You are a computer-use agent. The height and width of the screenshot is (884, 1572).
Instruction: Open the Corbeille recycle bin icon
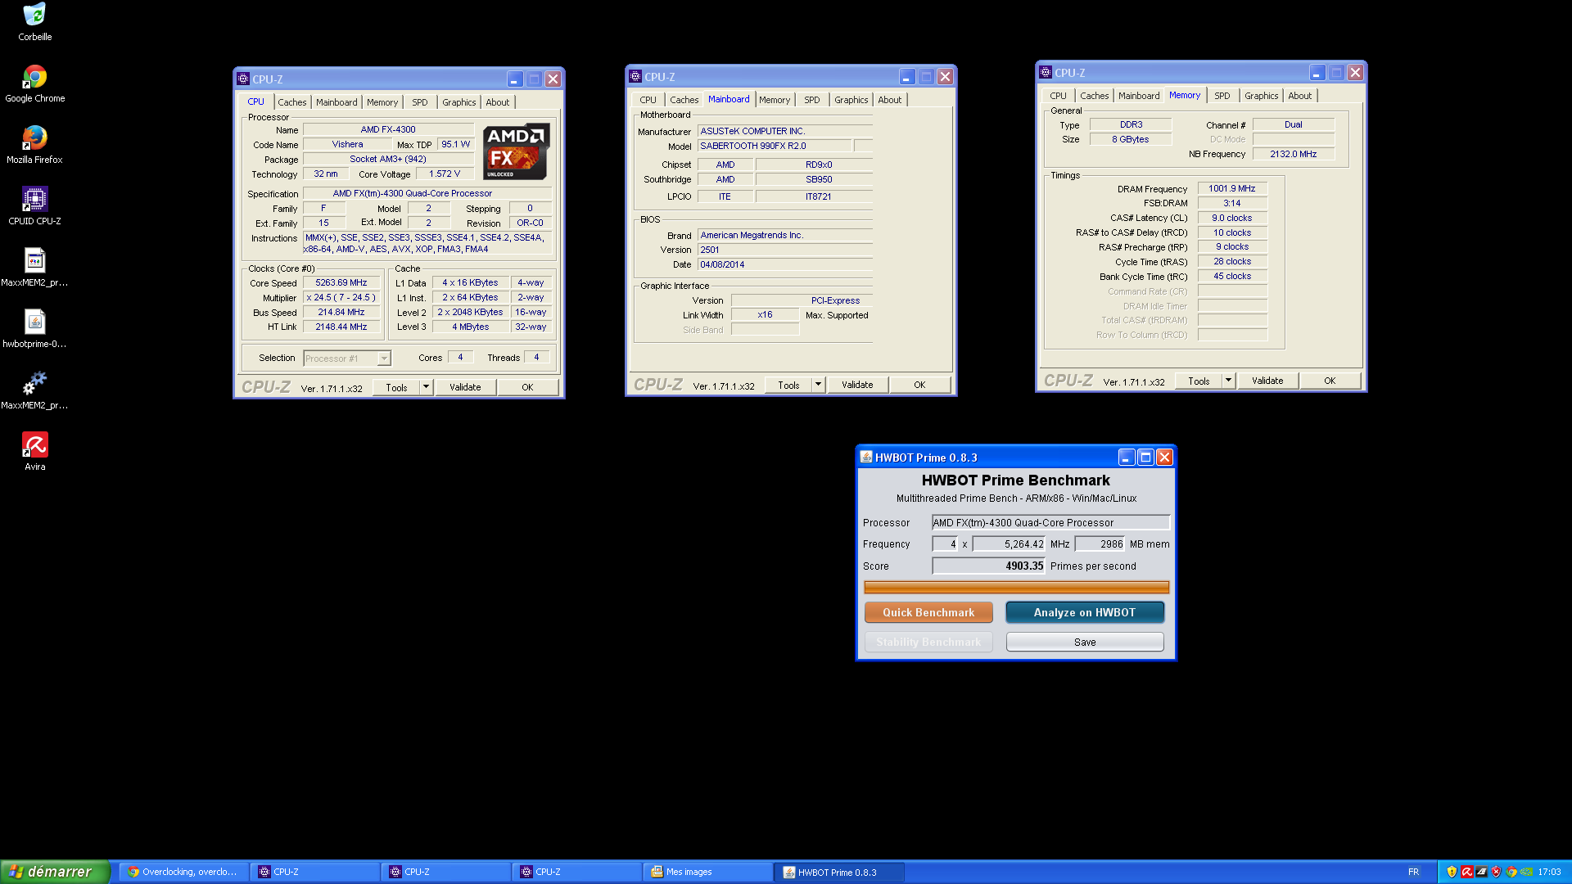(x=34, y=22)
